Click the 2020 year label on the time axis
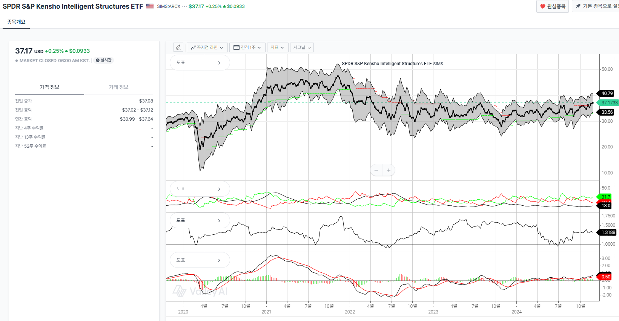This screenshot has width=619, height=321. (x=183, y=312)
